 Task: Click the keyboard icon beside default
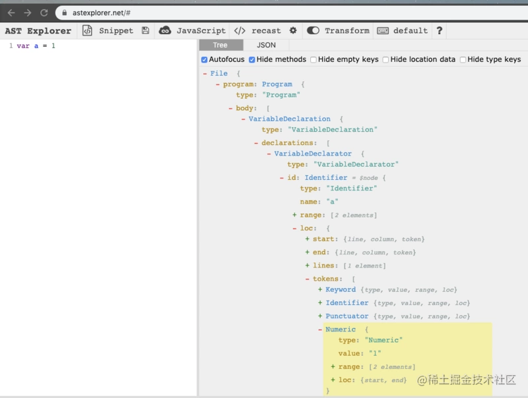(x=383, y=30)
